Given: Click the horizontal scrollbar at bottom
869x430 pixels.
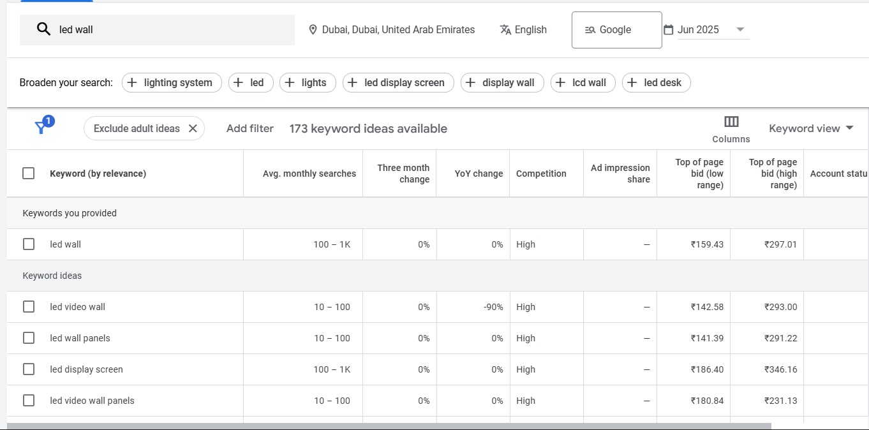Looking at the screenshot, I should (389, 426).
